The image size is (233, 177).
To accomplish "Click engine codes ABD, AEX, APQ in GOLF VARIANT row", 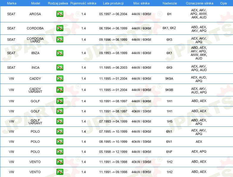I will click(x=199, y=122).
